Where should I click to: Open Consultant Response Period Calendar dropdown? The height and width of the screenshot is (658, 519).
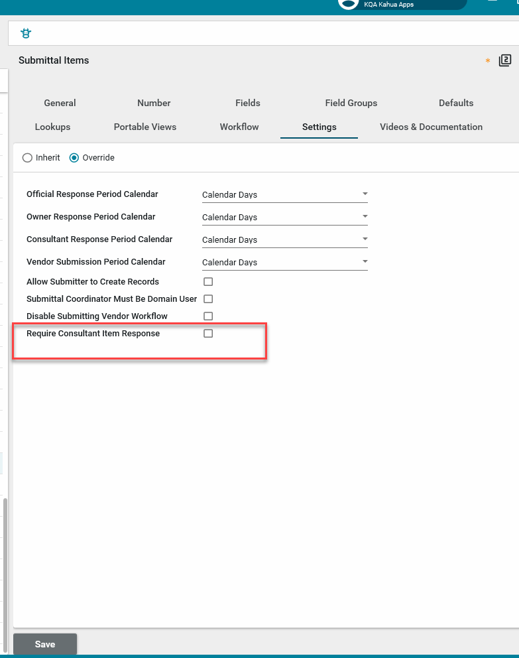pyautogui.click(x=284, y=240)
